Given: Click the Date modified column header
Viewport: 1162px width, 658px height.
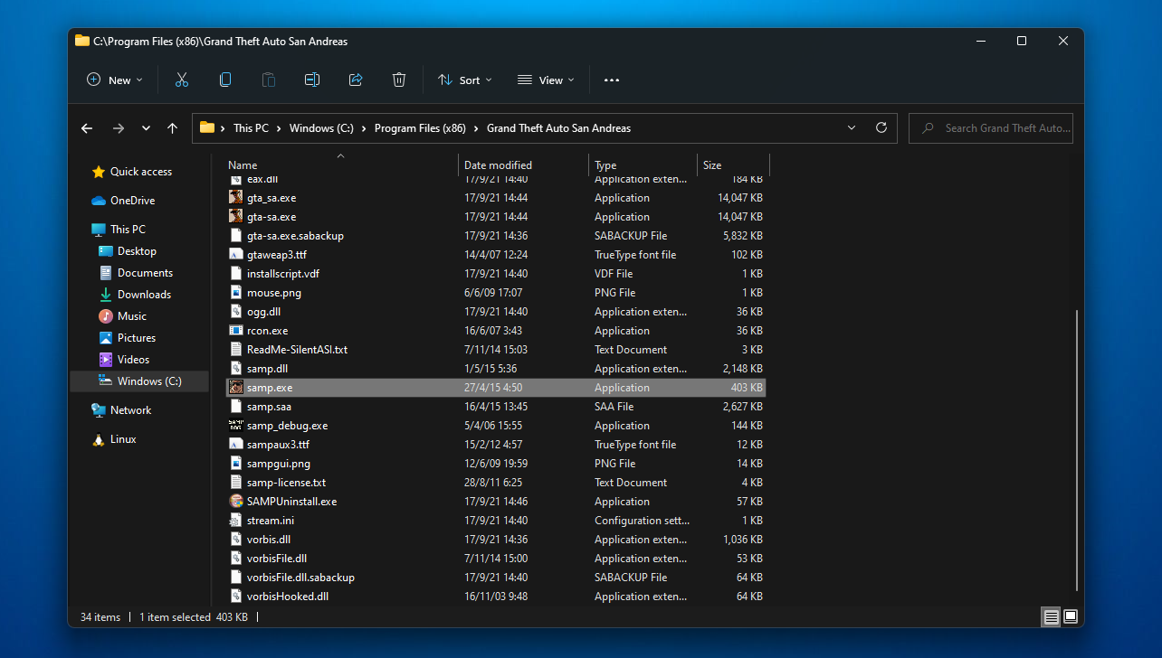Looking at the screenshot, I should click(x=498, y=164).
